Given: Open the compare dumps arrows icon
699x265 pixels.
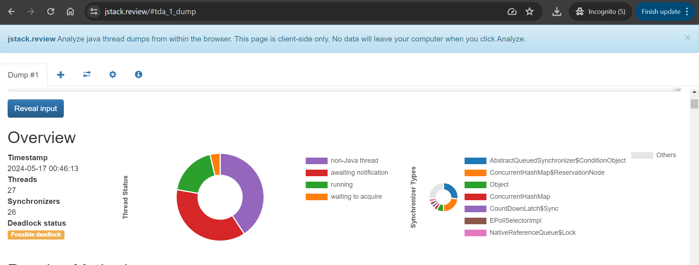Looking at the screenshot, I should pos(87,74).
